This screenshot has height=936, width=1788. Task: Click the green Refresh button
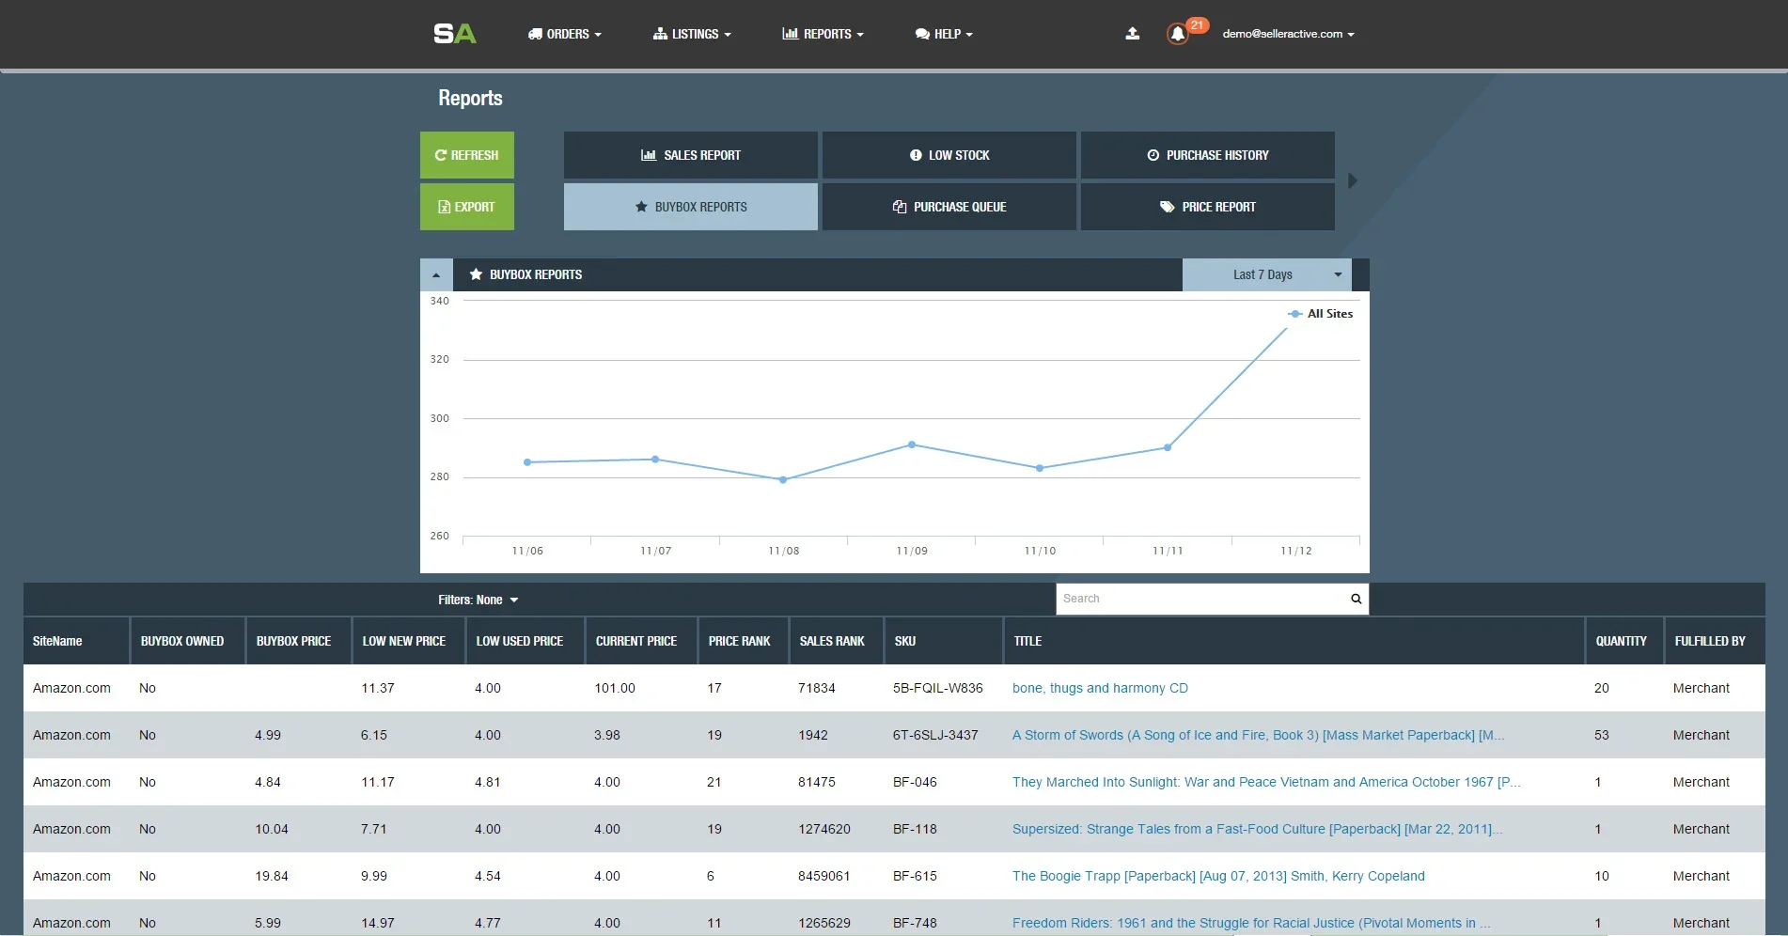click(467, 155)
